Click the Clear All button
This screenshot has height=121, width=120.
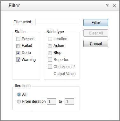pyautogui.click(x=96, y=33)
